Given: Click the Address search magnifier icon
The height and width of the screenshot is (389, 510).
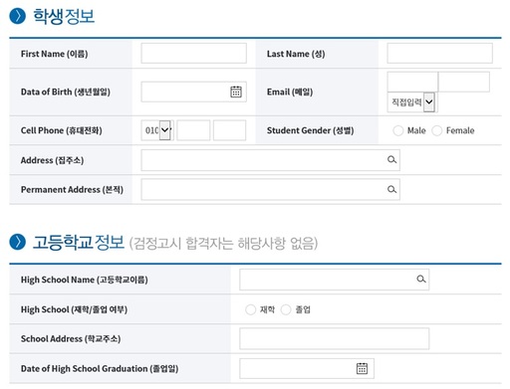Looking at the screenshot, I should pos(391,160).
